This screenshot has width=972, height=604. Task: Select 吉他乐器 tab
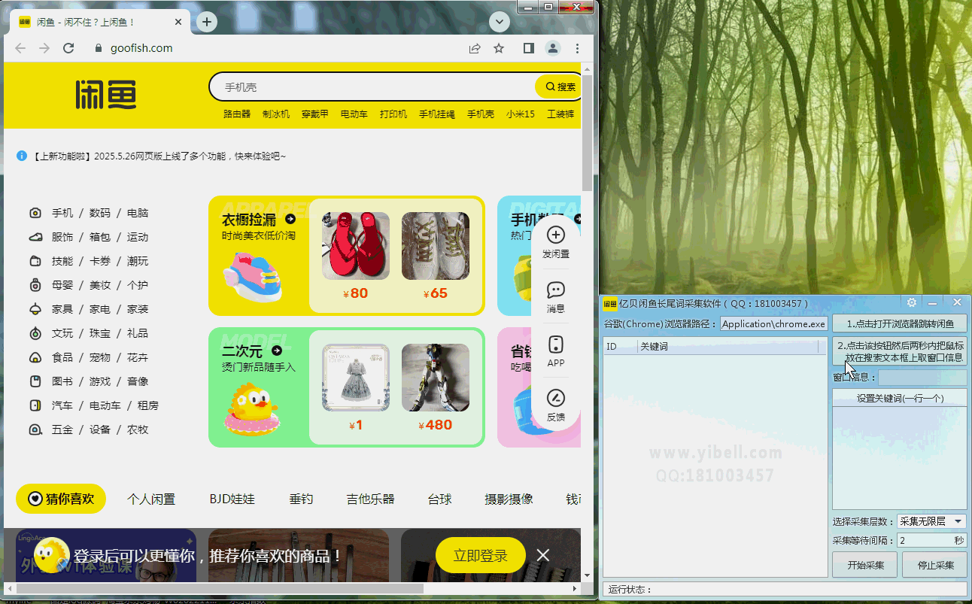click(x=370, y=499)
